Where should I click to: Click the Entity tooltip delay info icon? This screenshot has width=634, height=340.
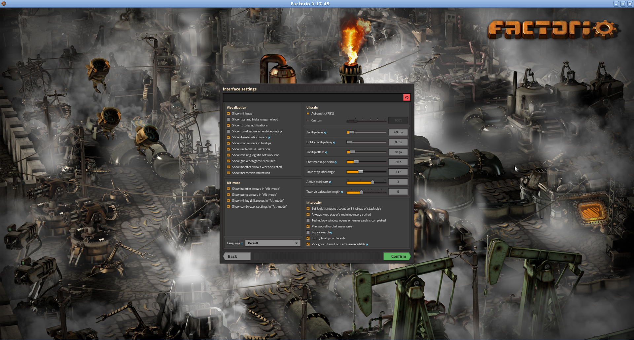coord(334,143)
